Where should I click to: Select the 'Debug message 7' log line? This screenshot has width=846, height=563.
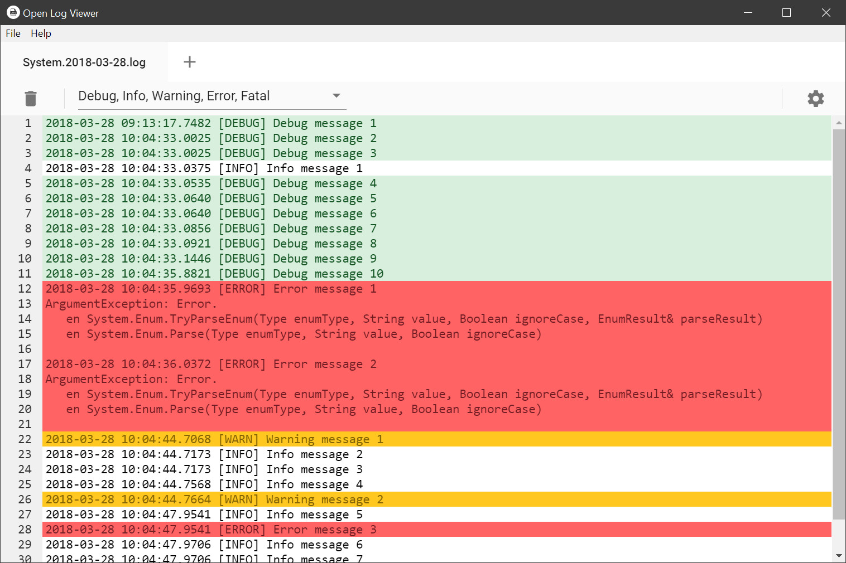[x=437, y=229]
